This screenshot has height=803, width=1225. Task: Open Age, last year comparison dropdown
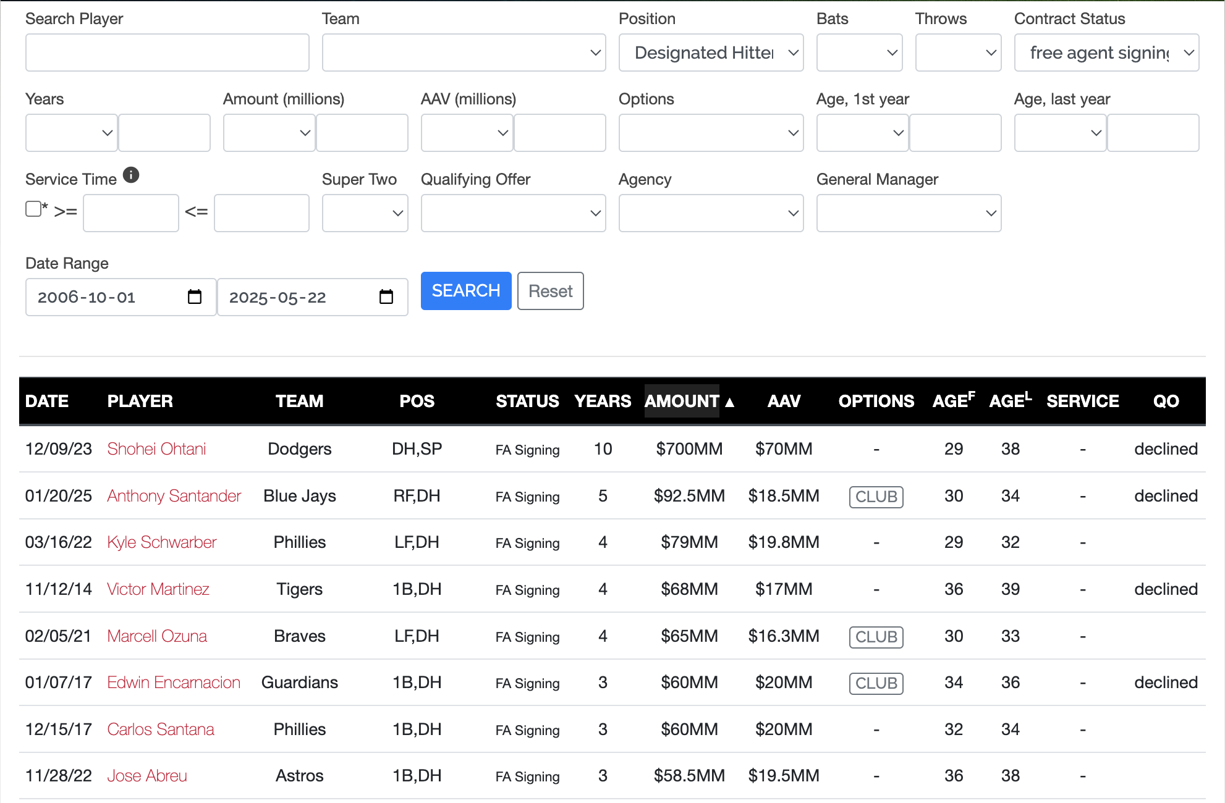click(x=1061, y=133)
